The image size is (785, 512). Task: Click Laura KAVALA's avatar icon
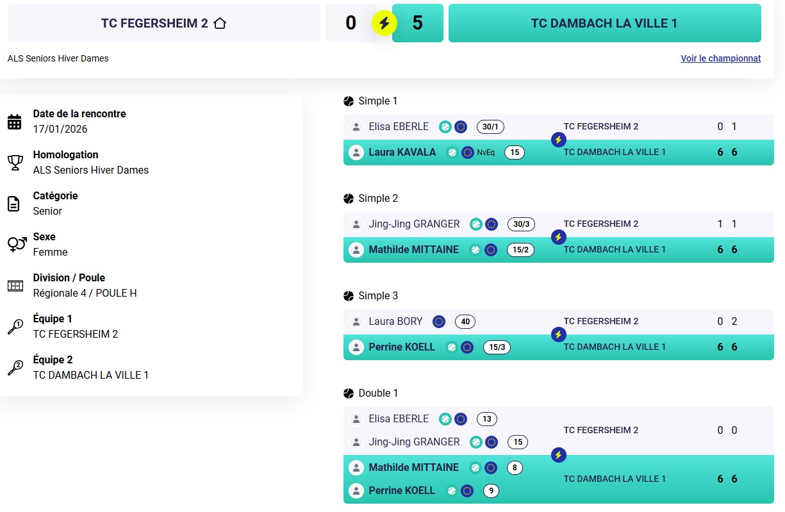pyautogui.click(x=356, y=153)
